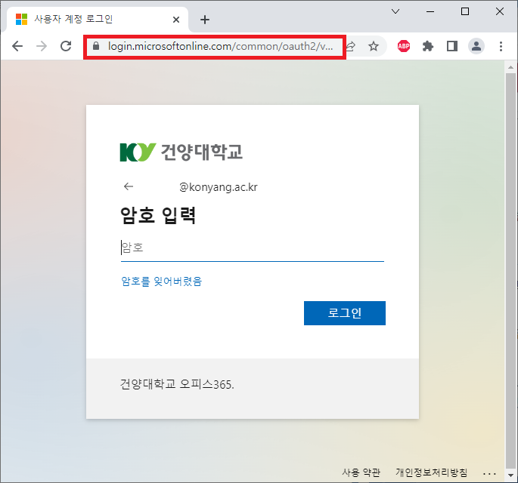
Task: Click the 암호 password input field
Action: 252,248
